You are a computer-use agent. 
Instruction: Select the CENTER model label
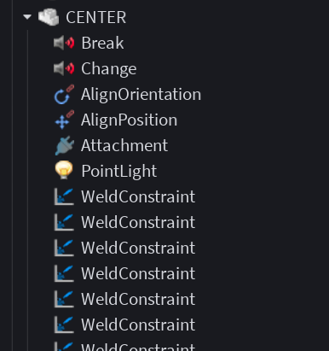click(96, 18)
